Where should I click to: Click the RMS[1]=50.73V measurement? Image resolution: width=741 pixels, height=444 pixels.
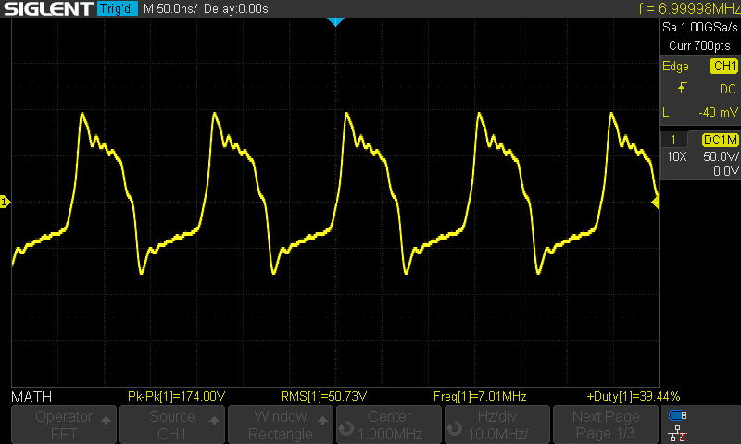click(323, 396)
